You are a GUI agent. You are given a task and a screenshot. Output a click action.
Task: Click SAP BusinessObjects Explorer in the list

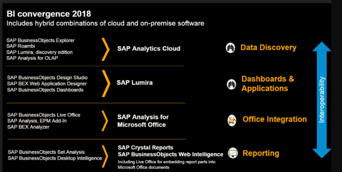pyautogui.click(x=40, y=40)
